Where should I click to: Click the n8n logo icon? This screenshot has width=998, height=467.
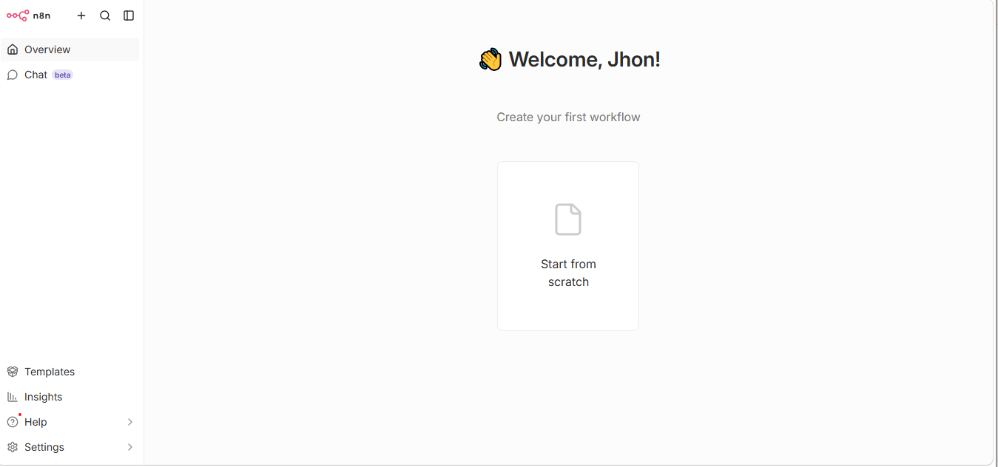tap(18, 16)
